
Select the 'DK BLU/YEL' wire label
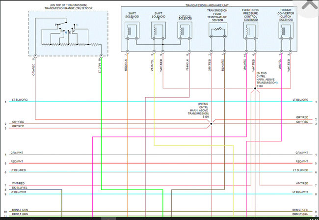[x=20, y=188]
